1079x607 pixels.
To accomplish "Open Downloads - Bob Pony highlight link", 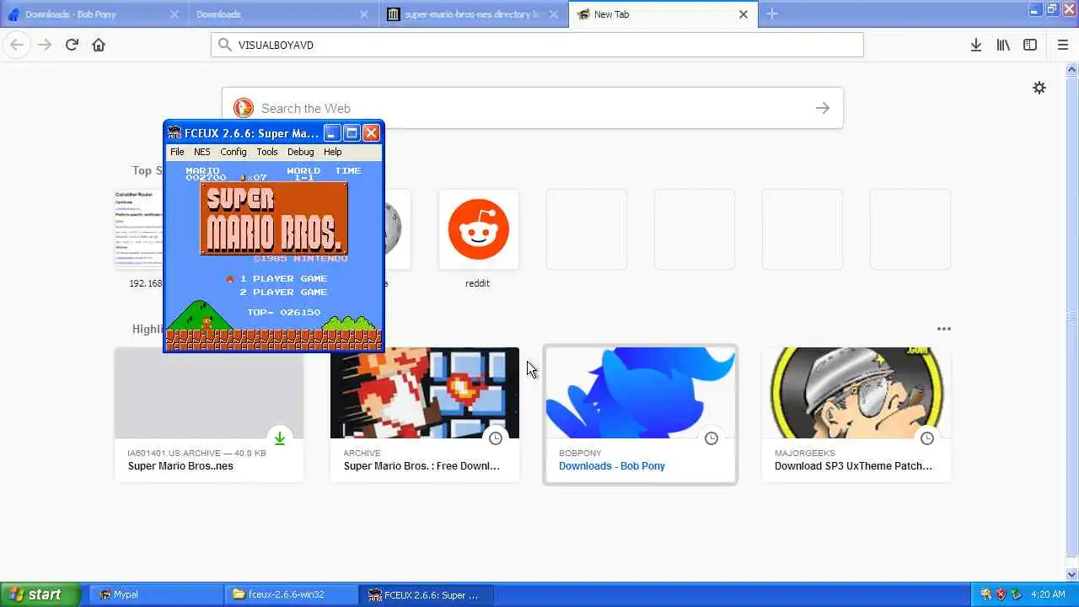I will [612, 465].
